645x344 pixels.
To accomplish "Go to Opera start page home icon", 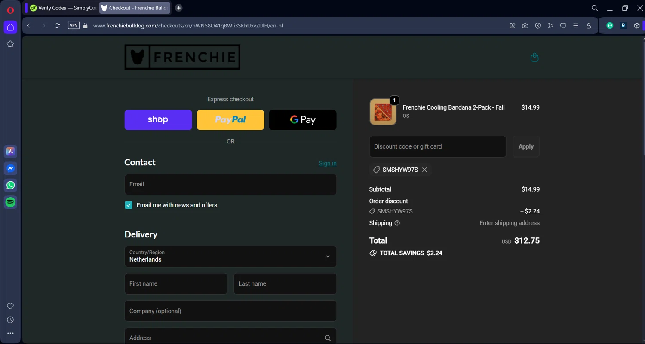I will pos(10,27).
